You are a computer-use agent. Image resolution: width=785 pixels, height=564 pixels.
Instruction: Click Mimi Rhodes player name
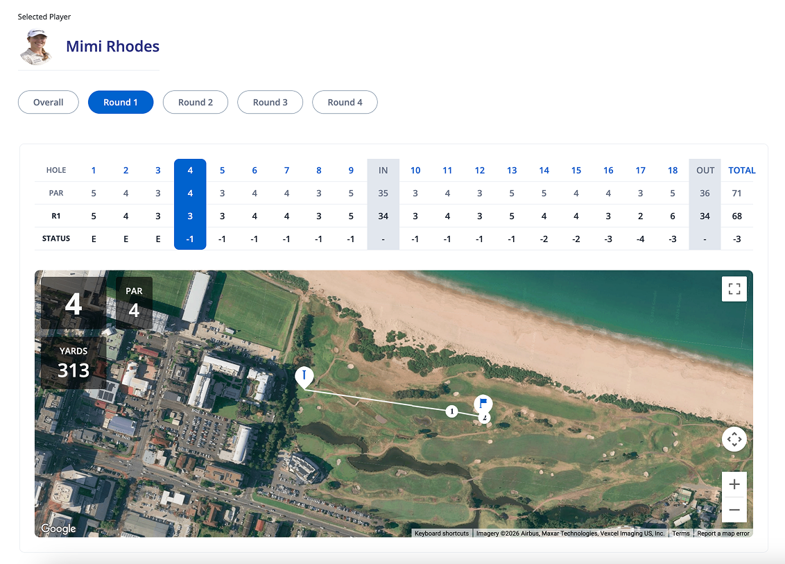pos(112,46)
